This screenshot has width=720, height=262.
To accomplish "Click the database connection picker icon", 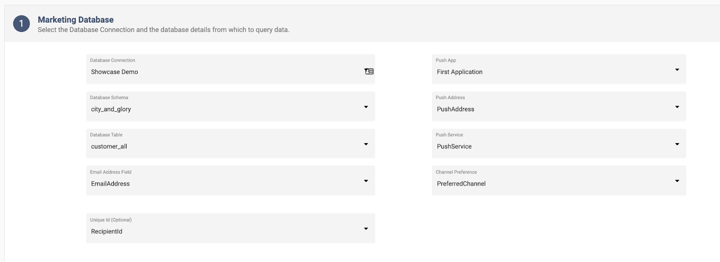I will 369,72.
